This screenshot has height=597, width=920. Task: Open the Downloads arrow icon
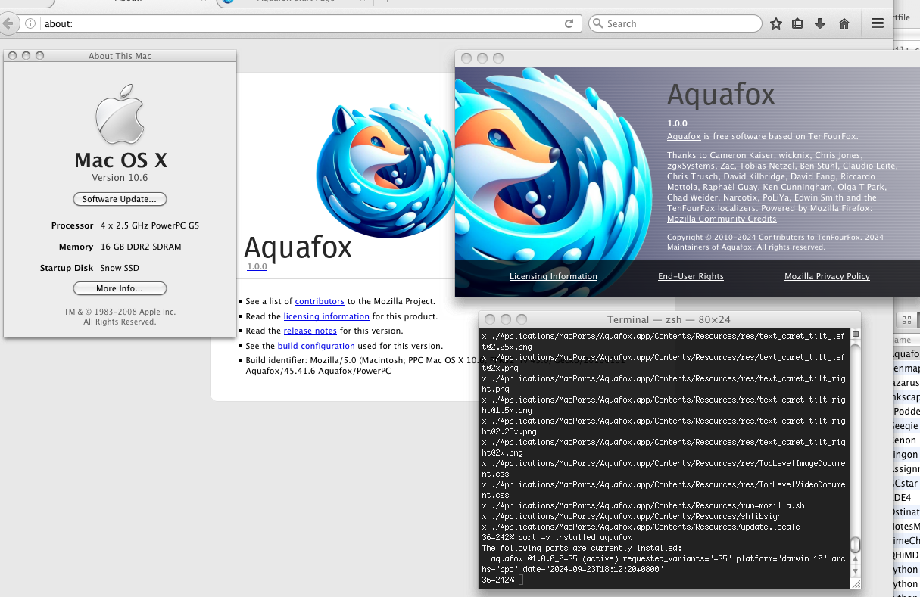coord(820,23)
